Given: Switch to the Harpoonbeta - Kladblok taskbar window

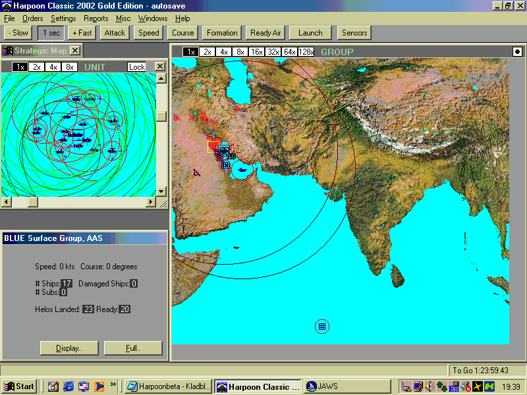Looking at the screenshot, I should coord(169,386).
